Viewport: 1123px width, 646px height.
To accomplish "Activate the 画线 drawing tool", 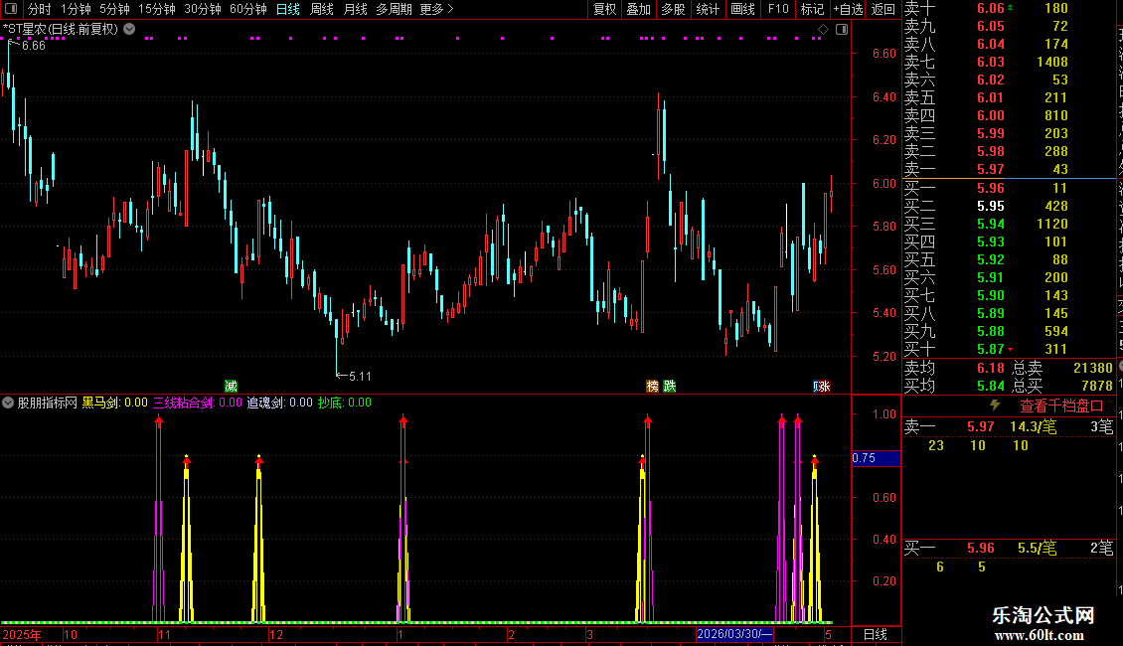I will 742,9.
